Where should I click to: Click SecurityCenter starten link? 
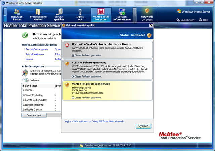[37, 49]
